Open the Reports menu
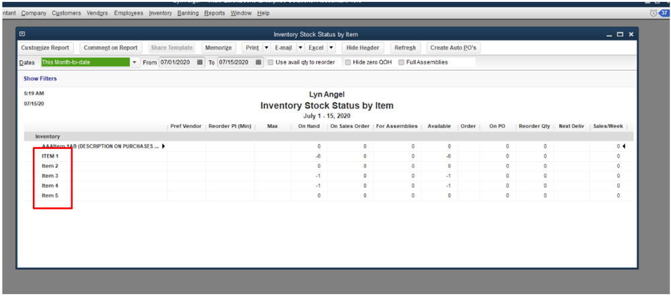 coord(215,13)
